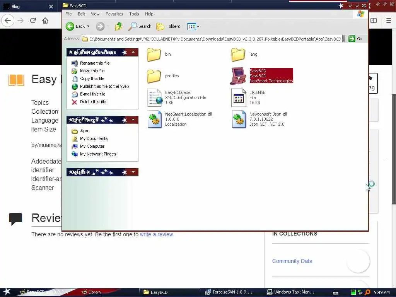The height and width of the screenshot is (297, 396).
Task: Expand the Details panel
Action: pos(133,172)
